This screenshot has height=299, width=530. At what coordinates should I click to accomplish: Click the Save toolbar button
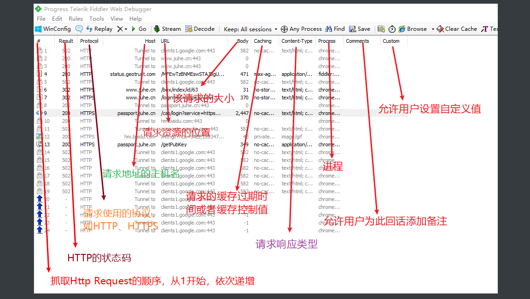(360, 29)
